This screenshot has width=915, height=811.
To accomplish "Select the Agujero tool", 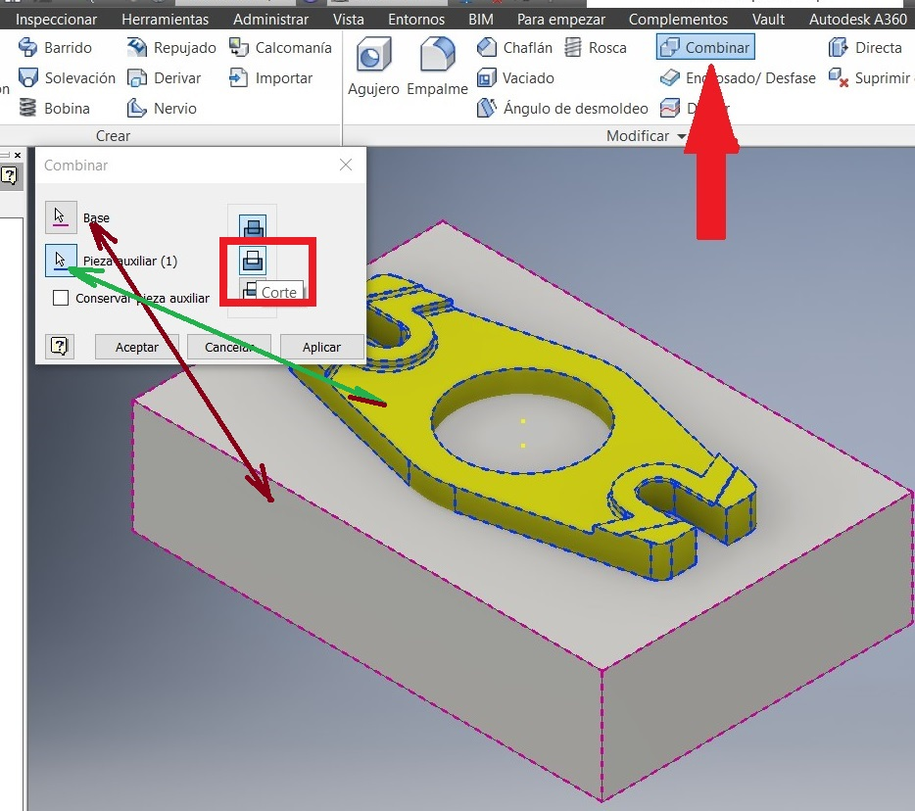I will point(373,66).
